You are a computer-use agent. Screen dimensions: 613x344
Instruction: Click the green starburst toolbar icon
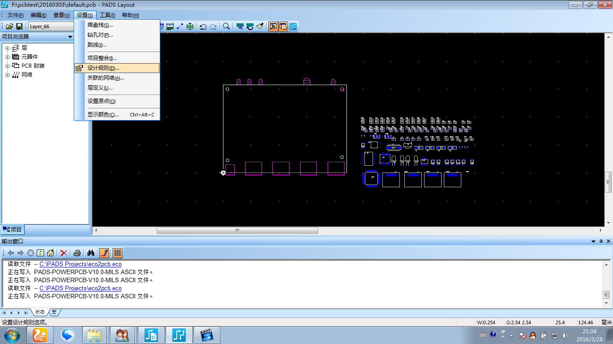tap(190, 26)
